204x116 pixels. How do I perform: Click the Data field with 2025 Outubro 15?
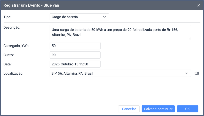[x=75, y=64]
